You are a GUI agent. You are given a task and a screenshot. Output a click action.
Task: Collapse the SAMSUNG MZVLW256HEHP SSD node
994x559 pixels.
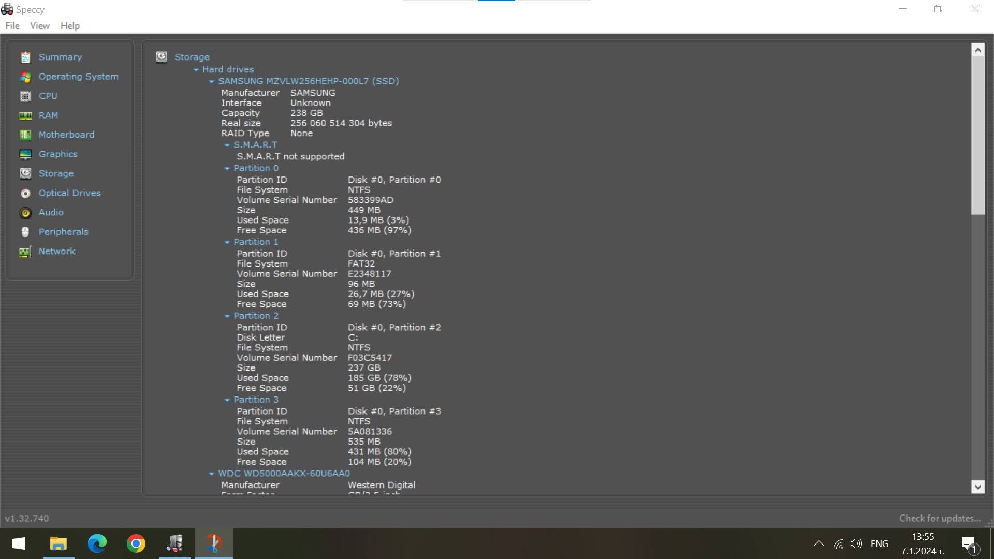coord(211,81)
